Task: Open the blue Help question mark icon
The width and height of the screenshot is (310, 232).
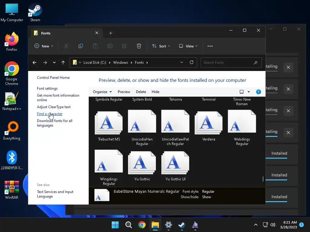Action: 259,92
